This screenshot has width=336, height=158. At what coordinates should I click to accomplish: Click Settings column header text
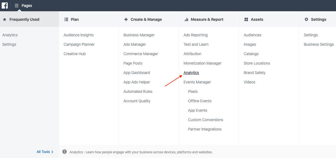319,19
